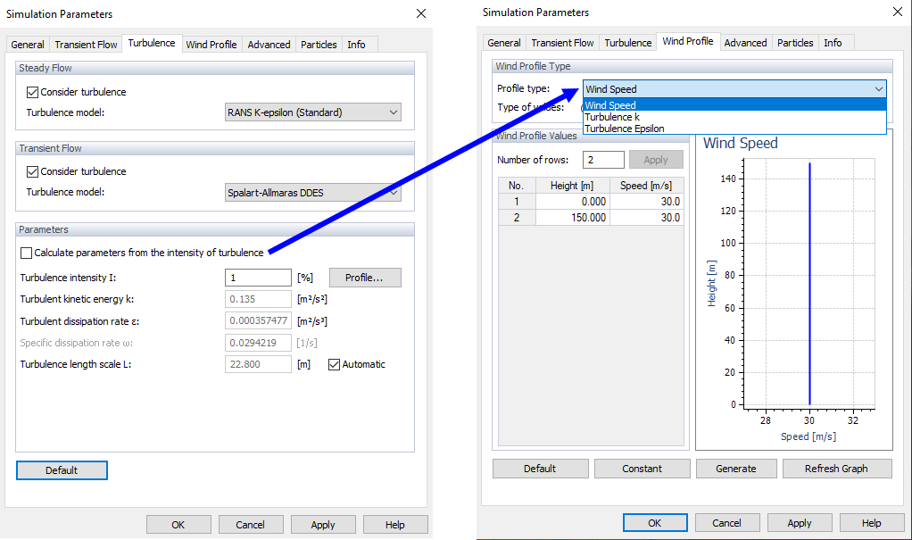Reset turbulence settings with the Default button
The image size is (912, 540).
coord(62,470)
